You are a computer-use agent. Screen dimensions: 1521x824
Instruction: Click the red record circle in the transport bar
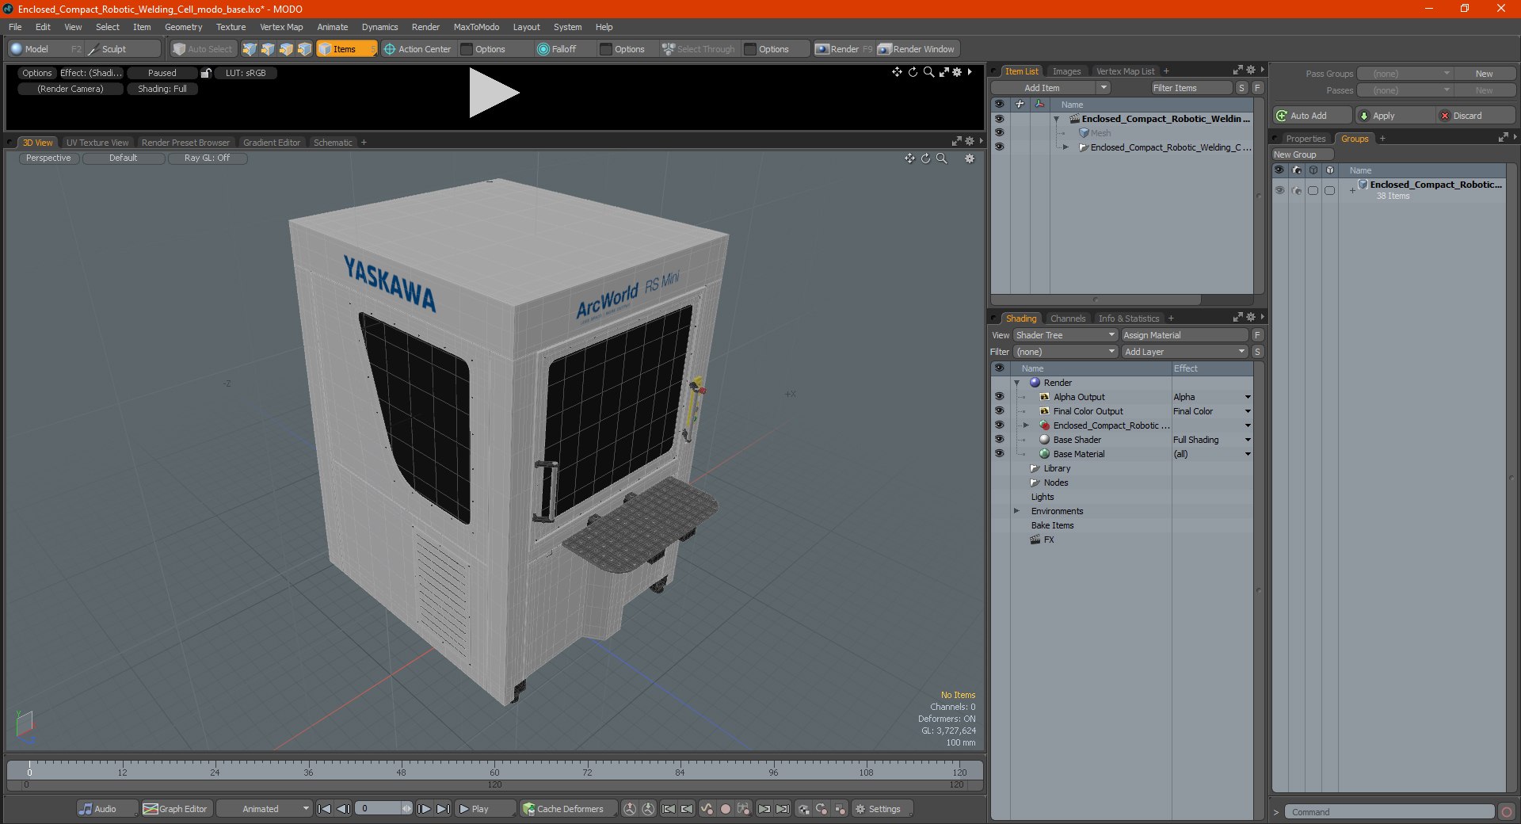725,809
